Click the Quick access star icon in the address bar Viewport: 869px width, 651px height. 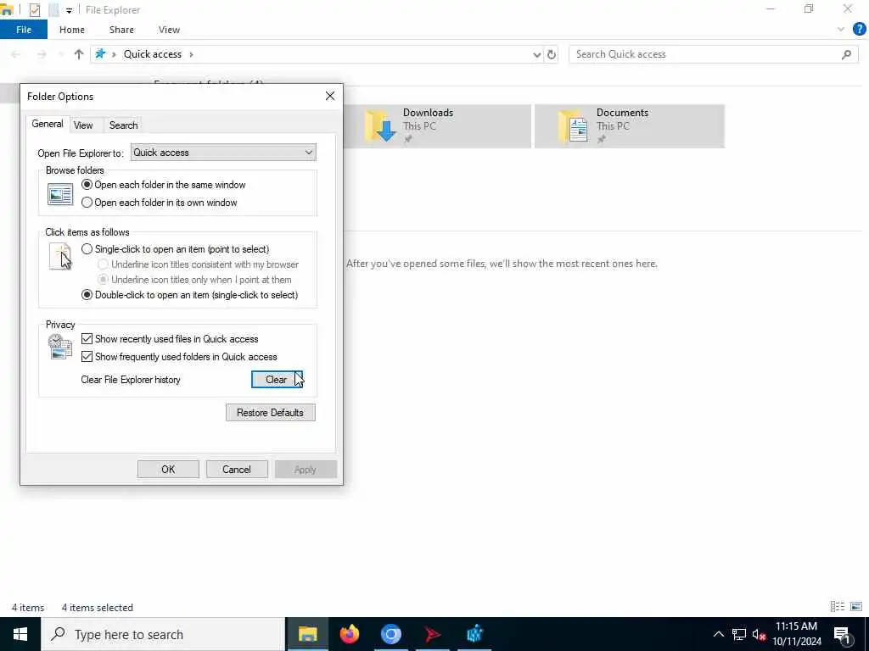(100, 53)
